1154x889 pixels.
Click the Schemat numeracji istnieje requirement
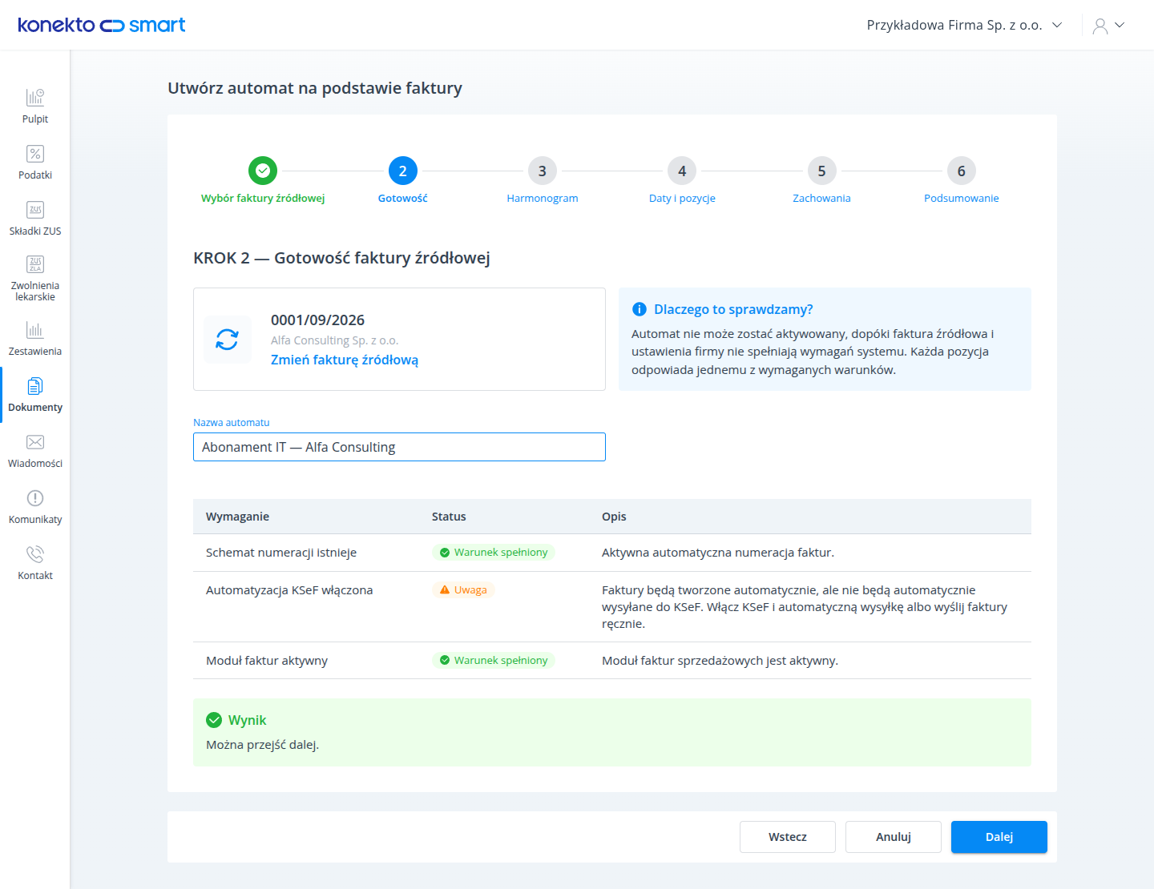point(281,553)
